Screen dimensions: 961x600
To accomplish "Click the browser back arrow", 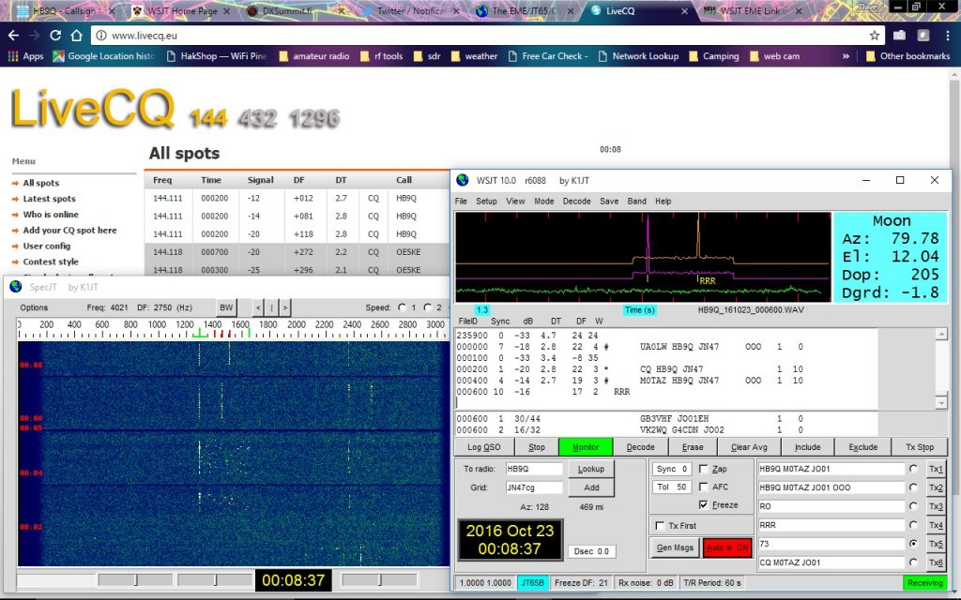I will [13, 35].
